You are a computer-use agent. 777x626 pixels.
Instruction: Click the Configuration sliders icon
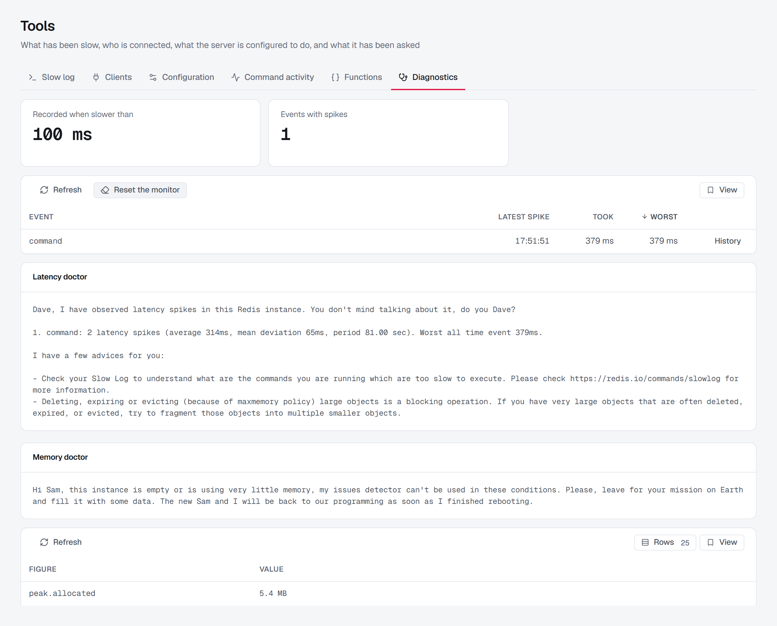[153, 77]
